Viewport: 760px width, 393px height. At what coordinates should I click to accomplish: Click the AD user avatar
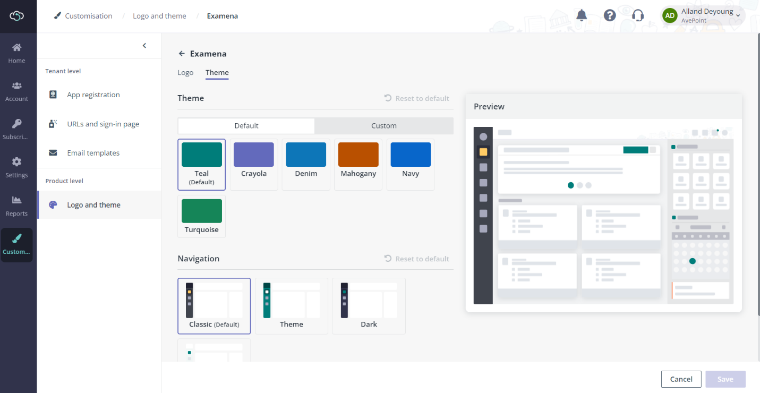670,15
